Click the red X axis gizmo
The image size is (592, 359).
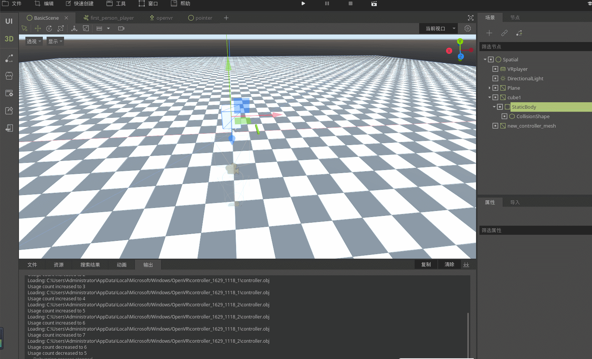449,51
